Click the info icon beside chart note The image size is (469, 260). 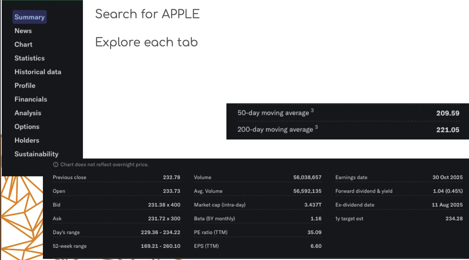pos(56,164)
